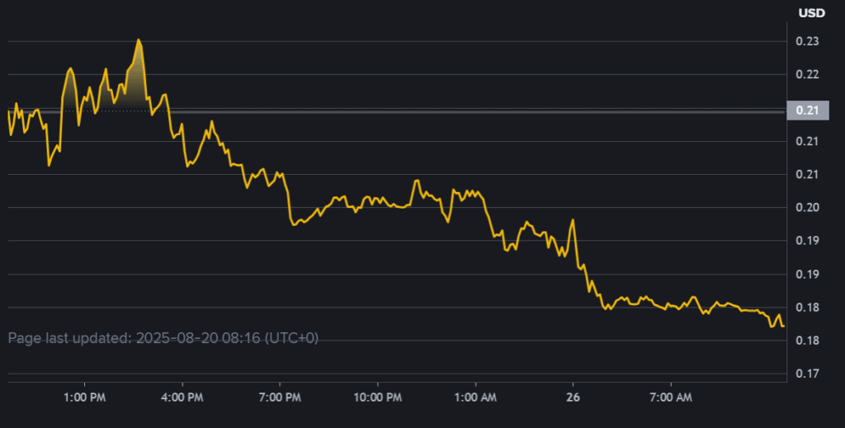Click the 26 date label on time axis
Image resolution: width=845 pixels, height=428 pixels.
[573, 397]
